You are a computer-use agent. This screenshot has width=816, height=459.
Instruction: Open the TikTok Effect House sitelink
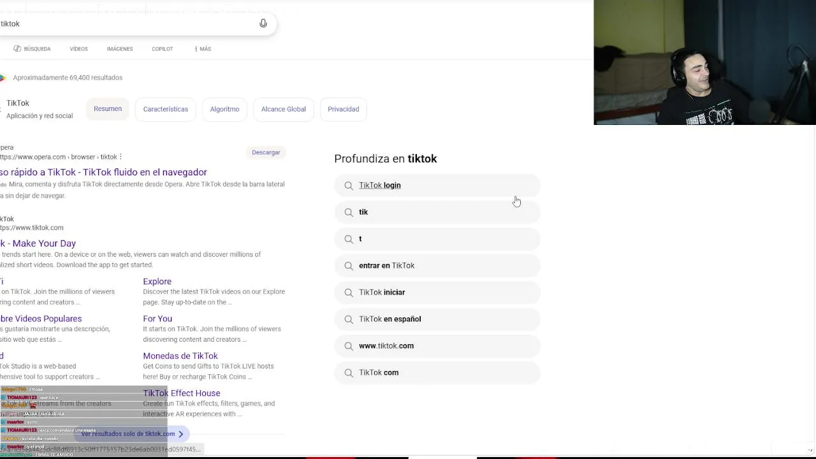pyautogui.click(x=182, y=393)
